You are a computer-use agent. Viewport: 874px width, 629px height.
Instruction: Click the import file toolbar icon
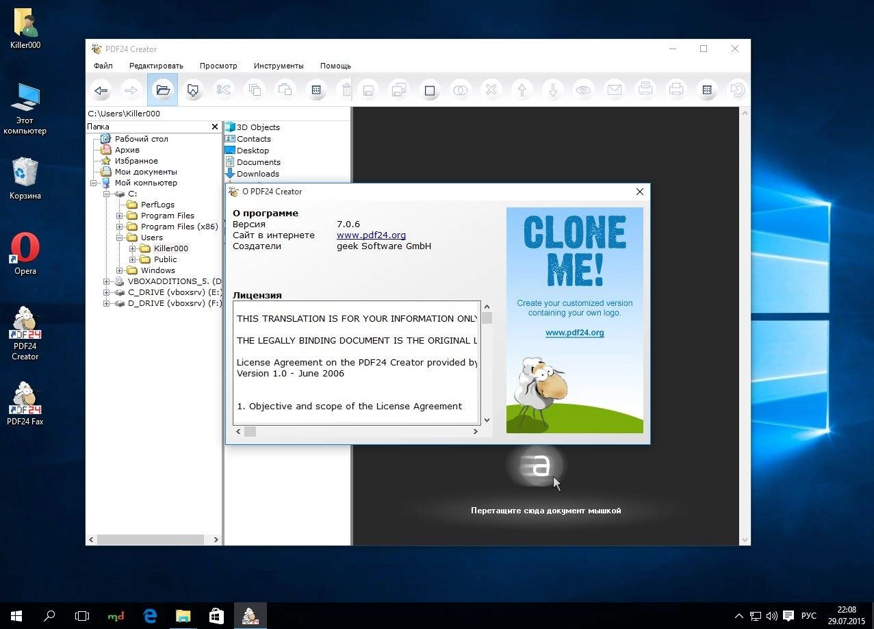point(193,90)
